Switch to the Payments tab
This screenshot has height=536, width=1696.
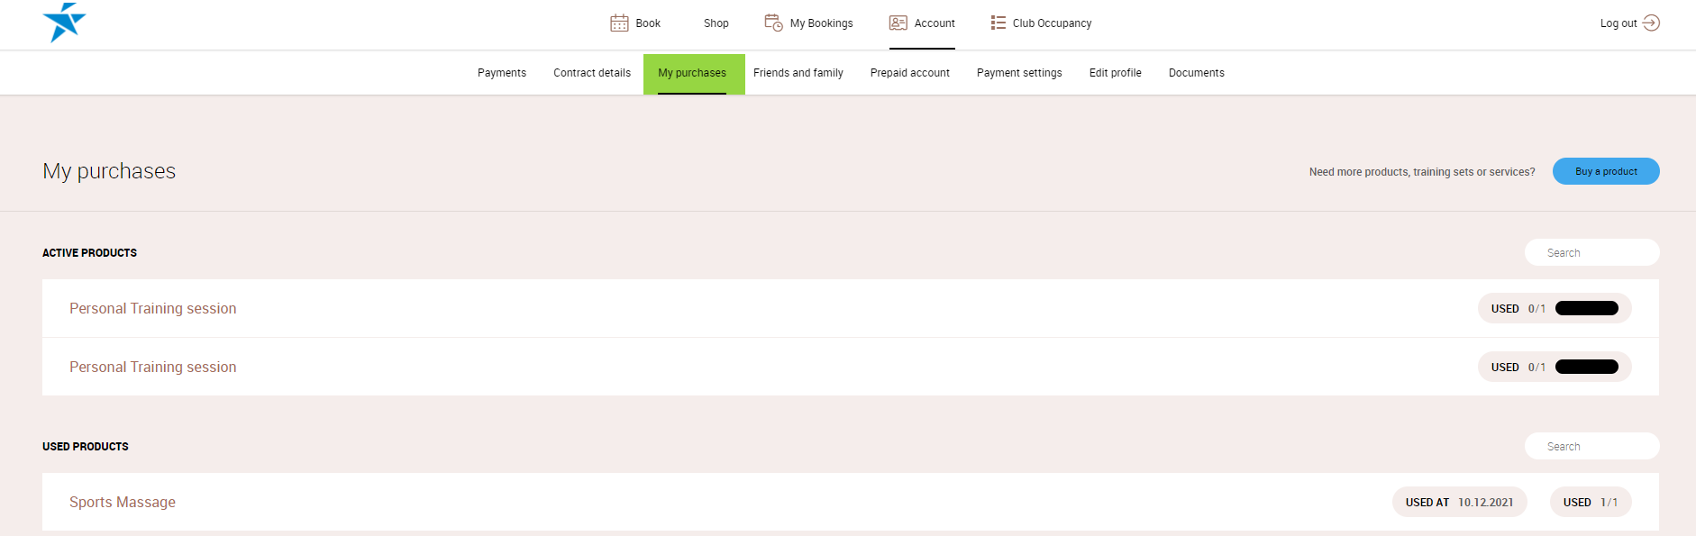[x=501, y=73]
